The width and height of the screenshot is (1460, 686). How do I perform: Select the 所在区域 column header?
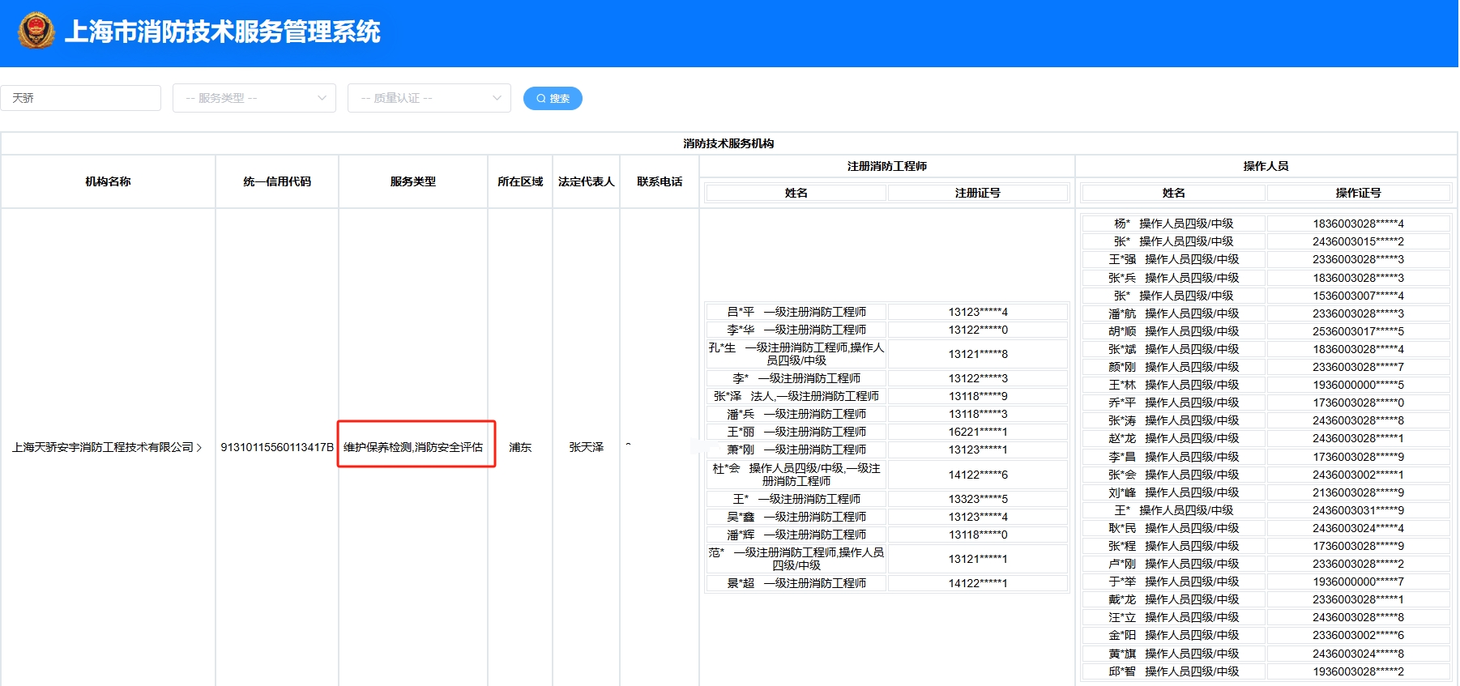520,181
